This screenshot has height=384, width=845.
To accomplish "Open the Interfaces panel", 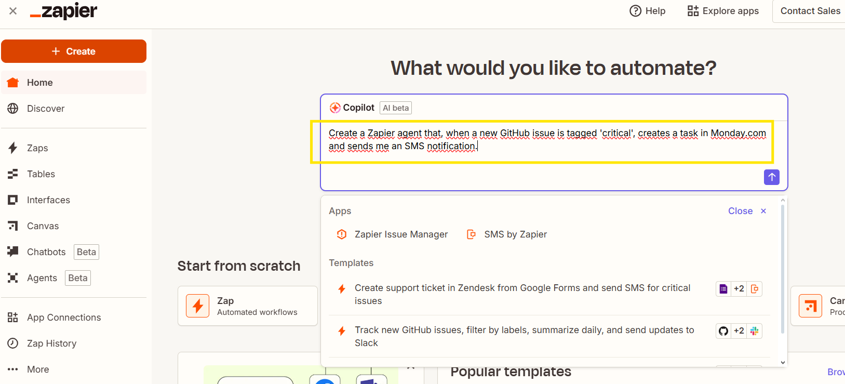I will (48, 200).
